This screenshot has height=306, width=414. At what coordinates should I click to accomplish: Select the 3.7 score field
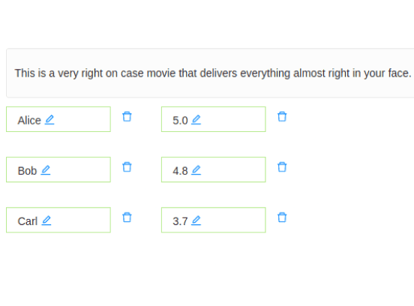tap(213, 220)
